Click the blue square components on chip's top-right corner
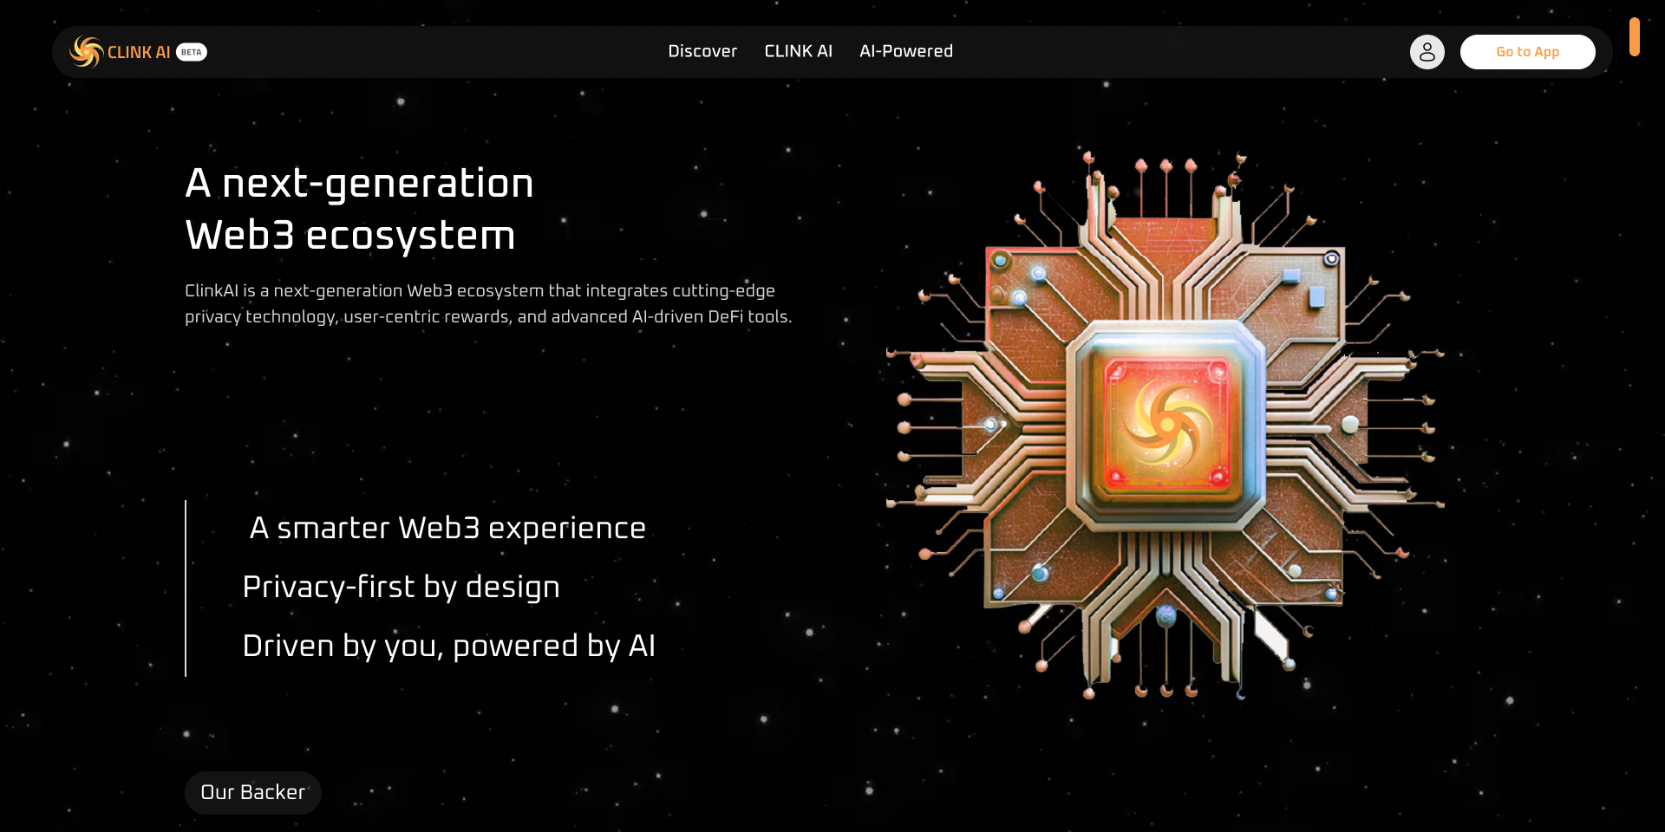This screenshot has width=1665, height=832. point(1305,287)
